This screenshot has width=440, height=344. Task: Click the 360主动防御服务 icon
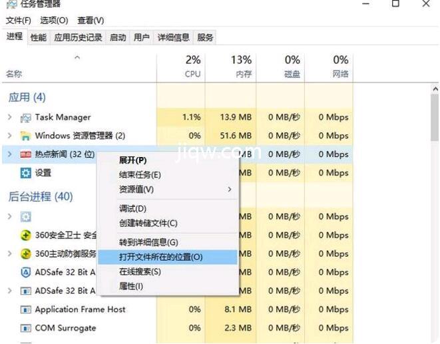click(x=26, y=254)
